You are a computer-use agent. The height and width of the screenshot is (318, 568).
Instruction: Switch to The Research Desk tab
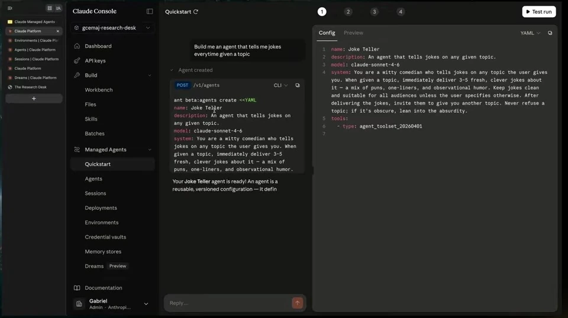pyautogui.click(x=34, y=87)
